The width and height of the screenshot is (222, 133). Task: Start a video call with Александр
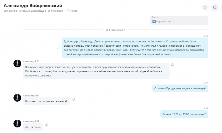(205, 8)
